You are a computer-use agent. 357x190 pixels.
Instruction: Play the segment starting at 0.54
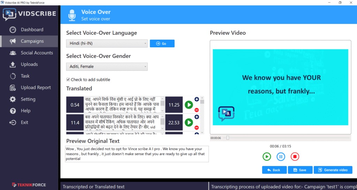(x=189, y=105)
